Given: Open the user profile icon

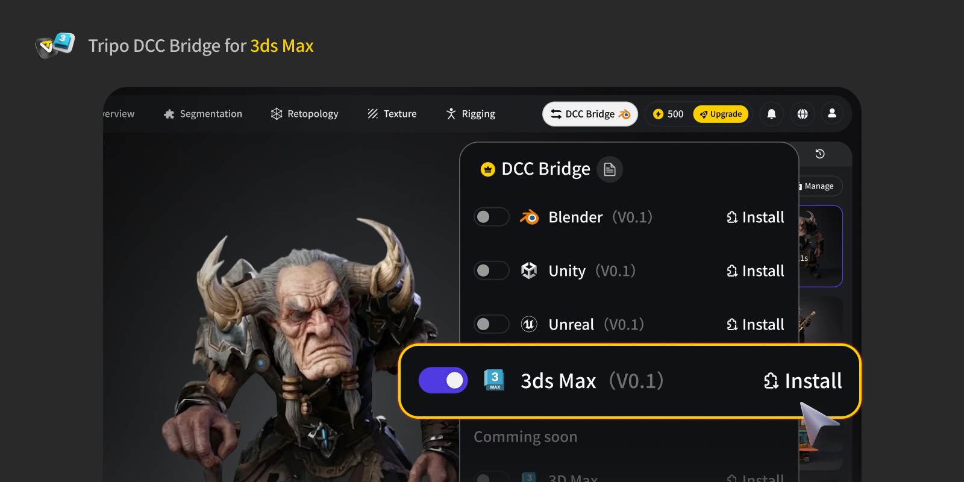Looking at the screenshot, I should coord(832,113).
